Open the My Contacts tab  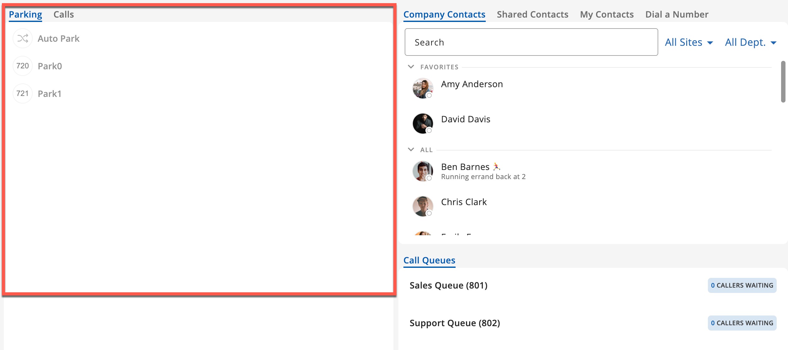pos(606,14)
